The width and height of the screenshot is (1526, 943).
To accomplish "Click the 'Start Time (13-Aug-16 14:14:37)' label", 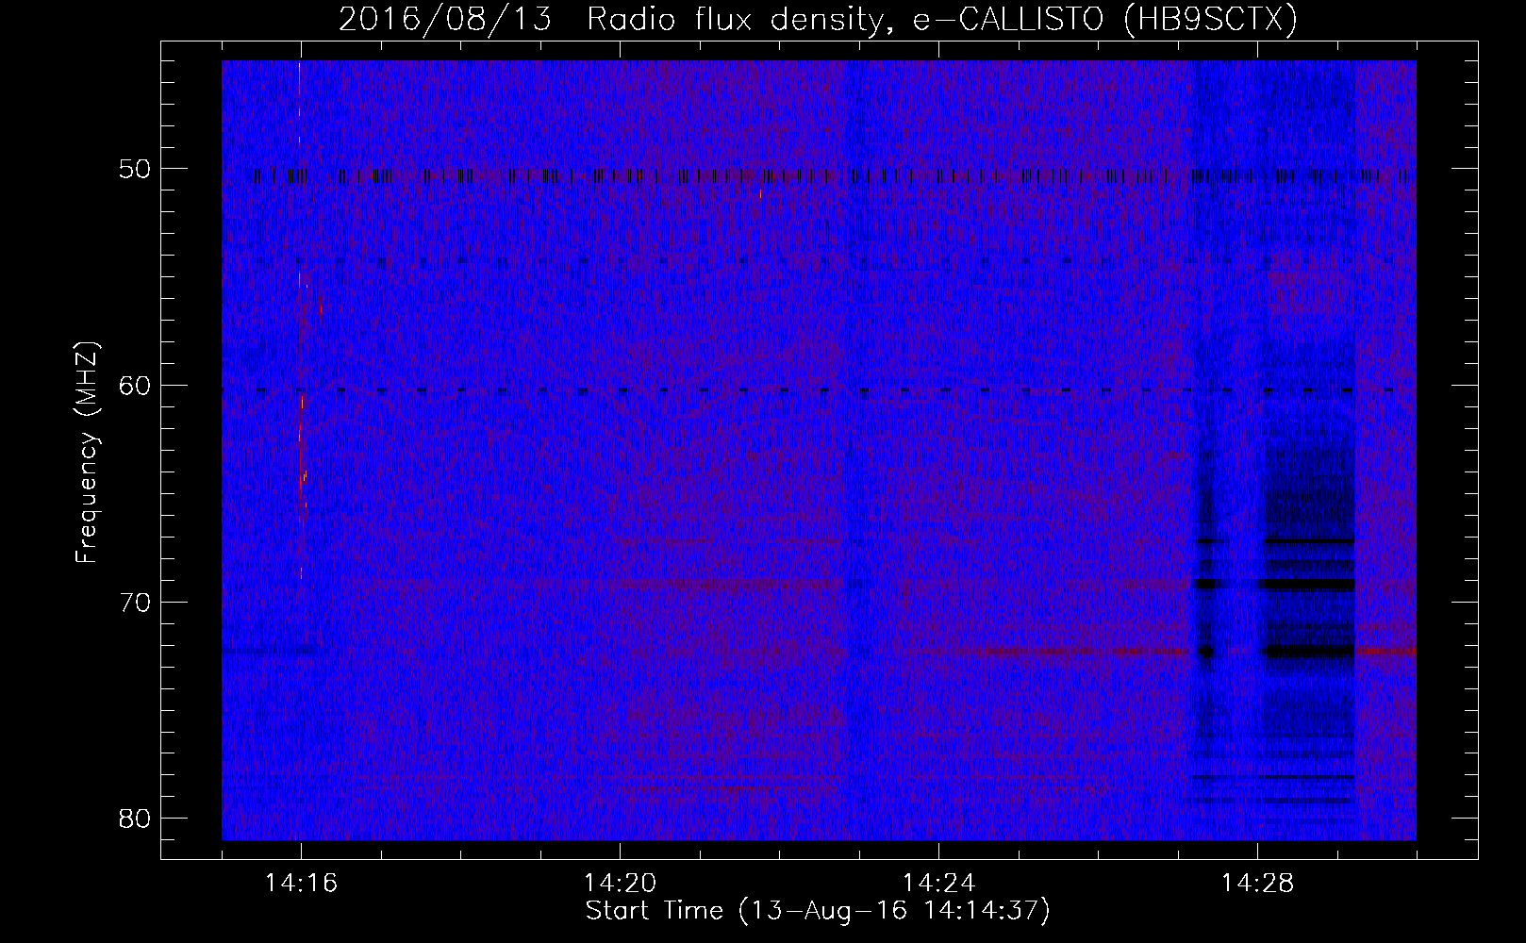I will click(x=818, y=911).
